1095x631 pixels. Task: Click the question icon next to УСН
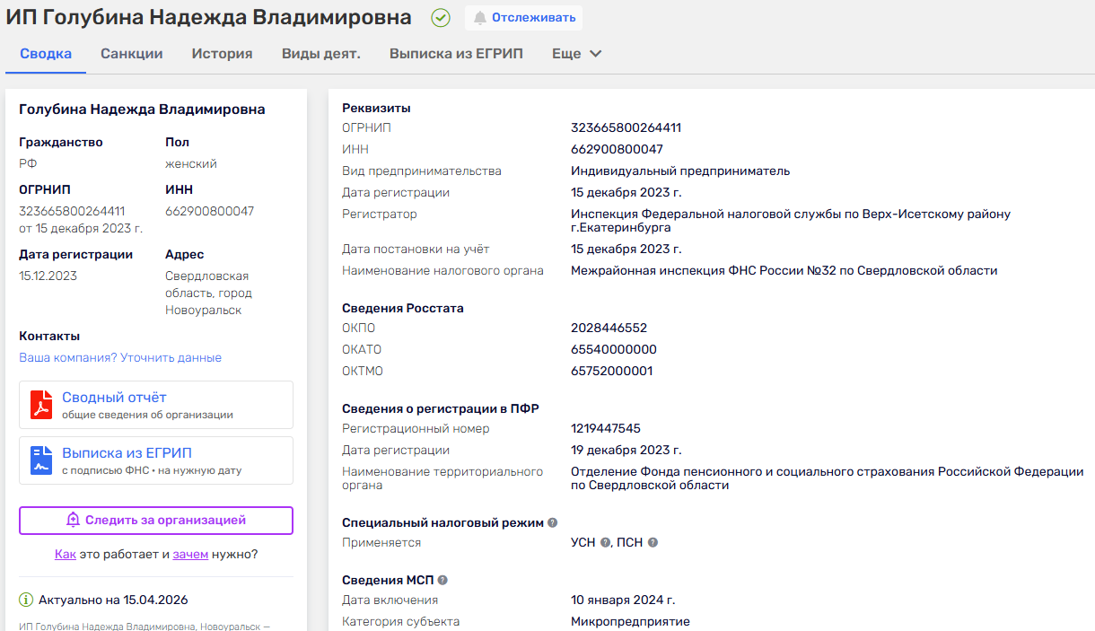coord(606,543)
